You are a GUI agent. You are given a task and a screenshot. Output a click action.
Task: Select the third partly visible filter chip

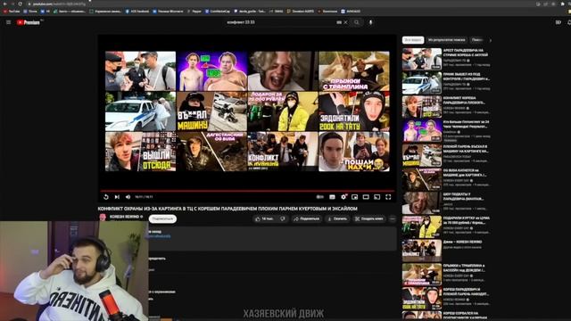pyautogui.click(x=476, y=39)
